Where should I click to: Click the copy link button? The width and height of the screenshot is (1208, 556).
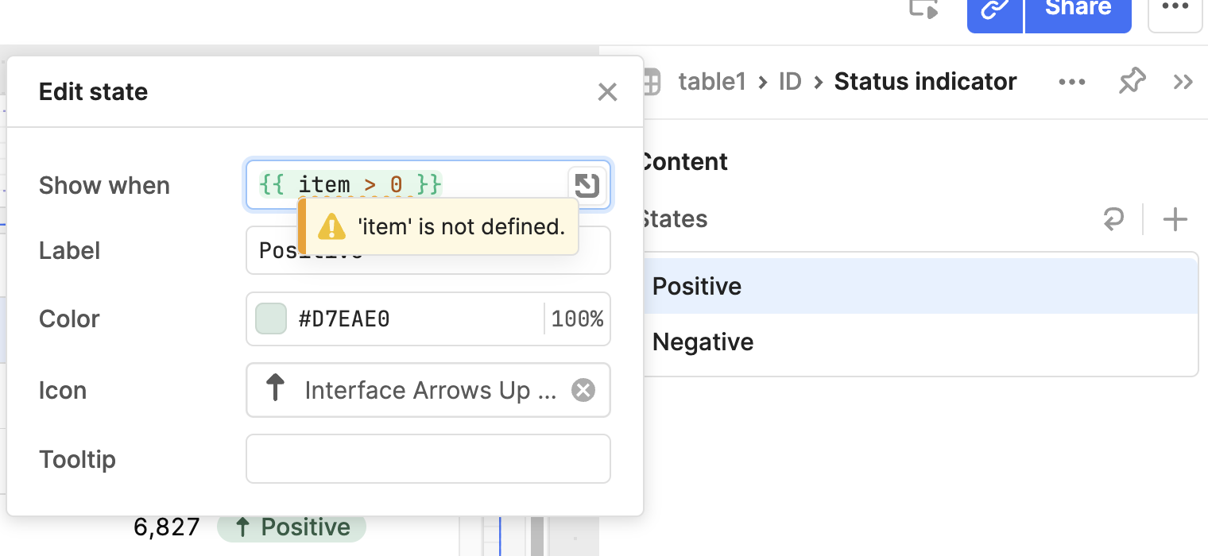click(994, 10)
